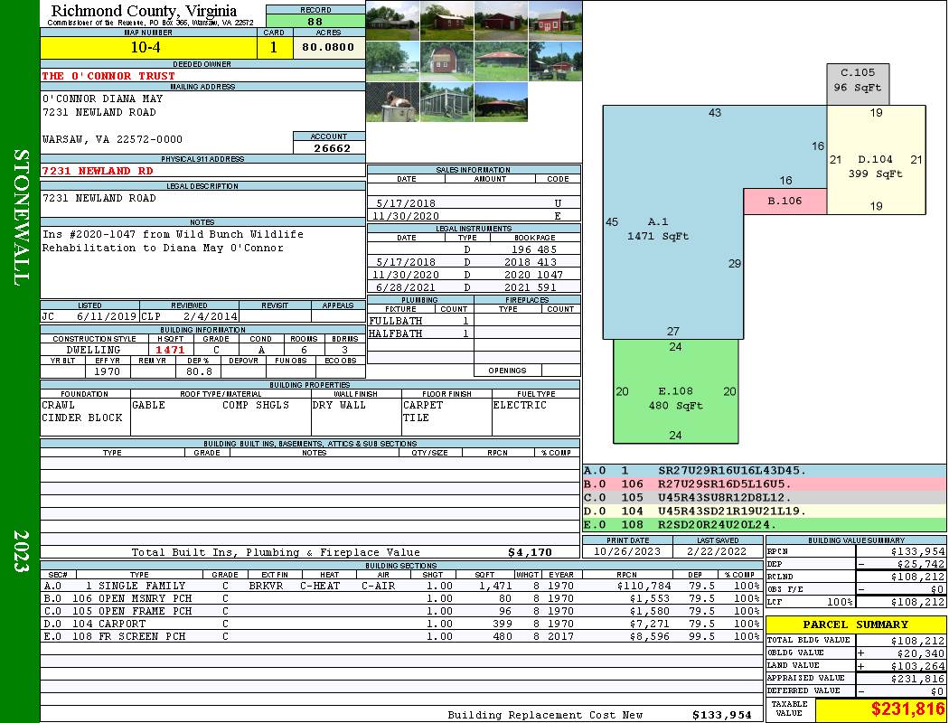949x723 pixels.
Task: Click floor finish CARPET
Action: 423,405
